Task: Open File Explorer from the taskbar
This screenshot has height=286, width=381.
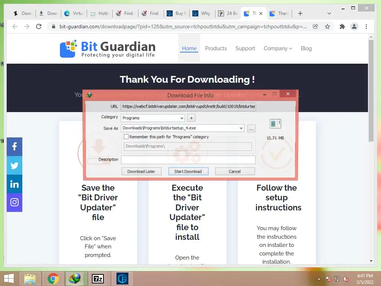Action: (x=30, y=279)
